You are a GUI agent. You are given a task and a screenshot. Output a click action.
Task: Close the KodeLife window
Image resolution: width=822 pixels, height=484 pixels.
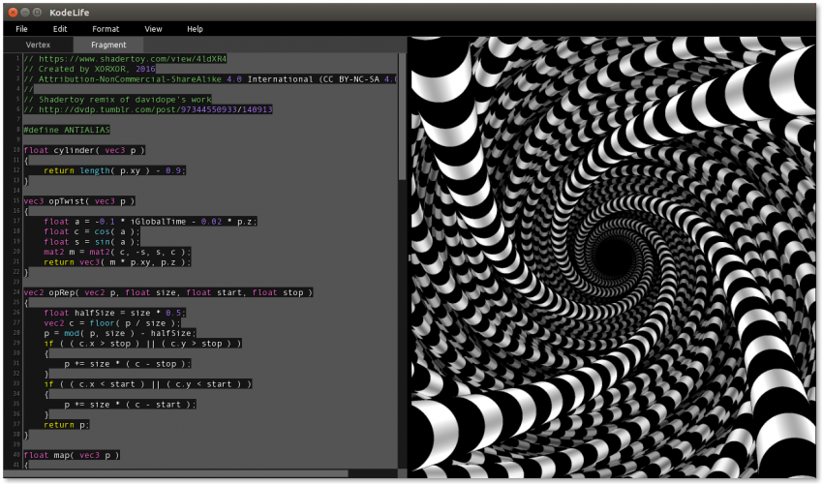click(x=14, y=12)
